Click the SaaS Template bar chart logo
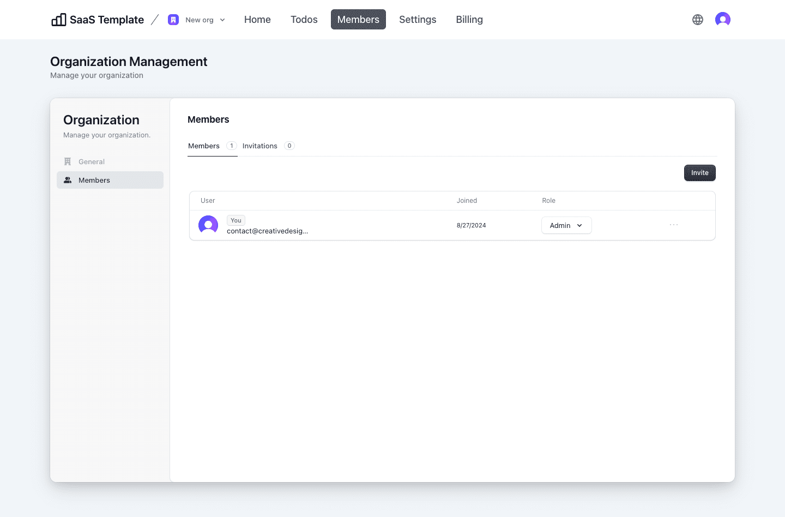Image resolution: width=785 pixels, height=517 pixels. [x=58, y=19]
